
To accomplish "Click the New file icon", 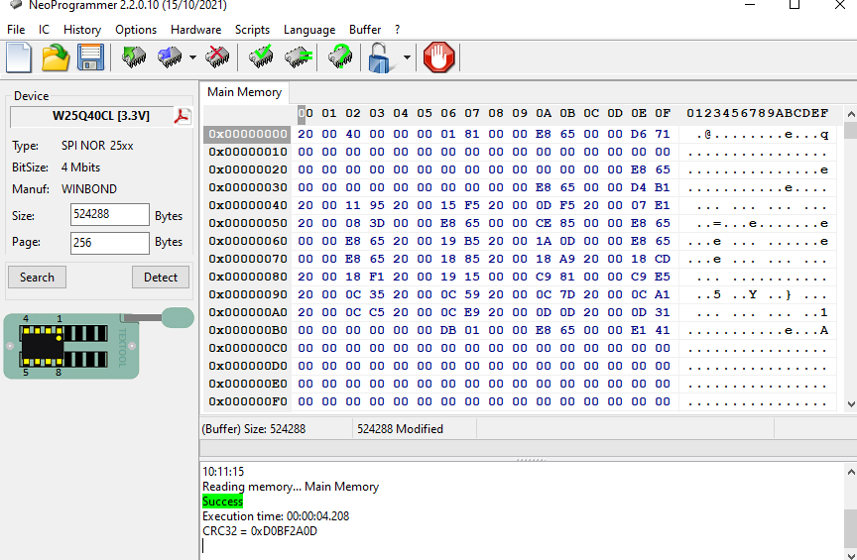I will coord(19,58).
